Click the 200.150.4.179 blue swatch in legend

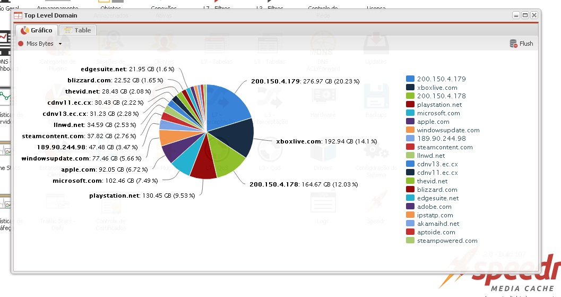410,79
